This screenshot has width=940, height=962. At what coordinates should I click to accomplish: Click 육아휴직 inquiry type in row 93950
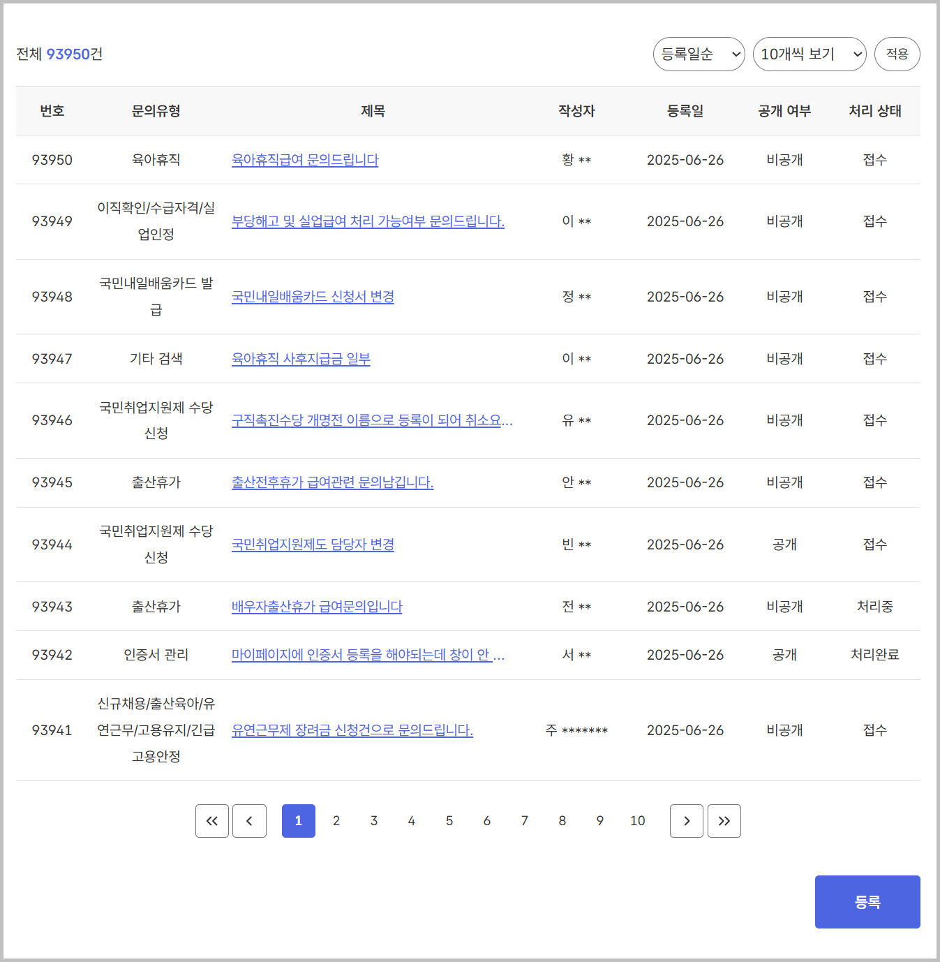pyautogui.click(x=156, y=160)
